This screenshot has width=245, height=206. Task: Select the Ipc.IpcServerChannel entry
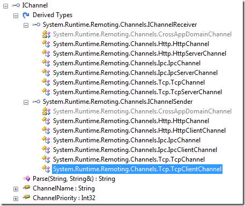click(135, 73)
